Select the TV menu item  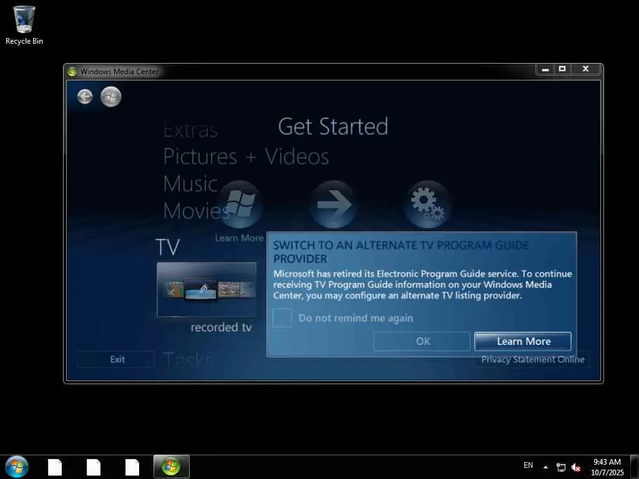click(167, 247)
